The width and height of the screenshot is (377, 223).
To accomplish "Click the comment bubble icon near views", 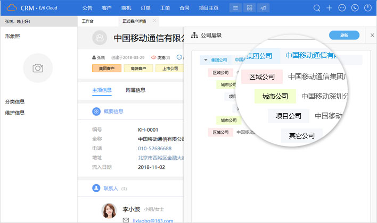I will (x=179, y=57).
